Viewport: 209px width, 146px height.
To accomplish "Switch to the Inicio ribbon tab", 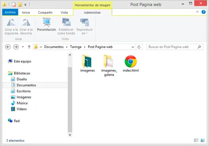I will point(26,12).
